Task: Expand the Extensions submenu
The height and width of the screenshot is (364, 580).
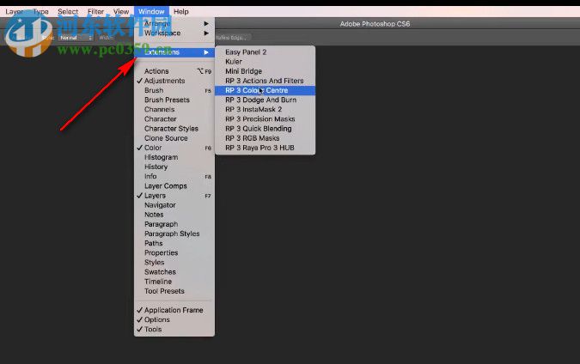Action: (x=174, y=52)
